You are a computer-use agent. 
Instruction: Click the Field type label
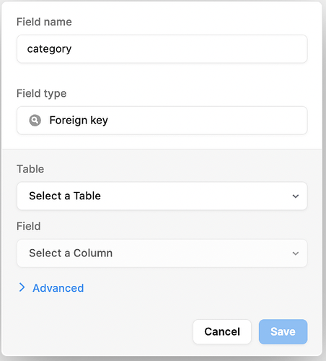point(42,93)
